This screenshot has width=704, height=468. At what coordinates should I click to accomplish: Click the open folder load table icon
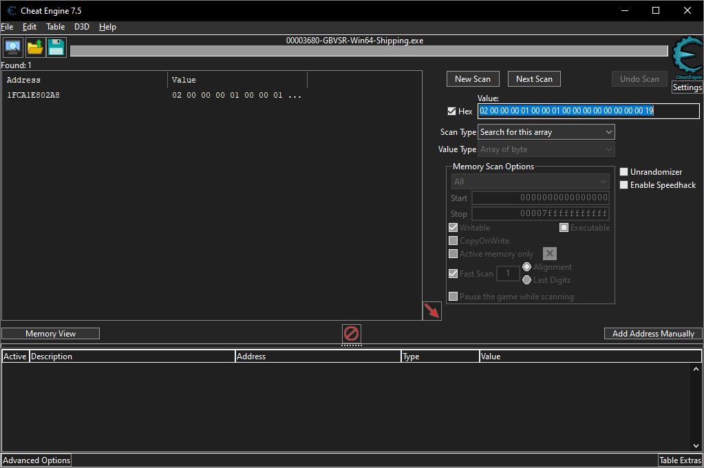pyautogui.click(x=34, y=47)
